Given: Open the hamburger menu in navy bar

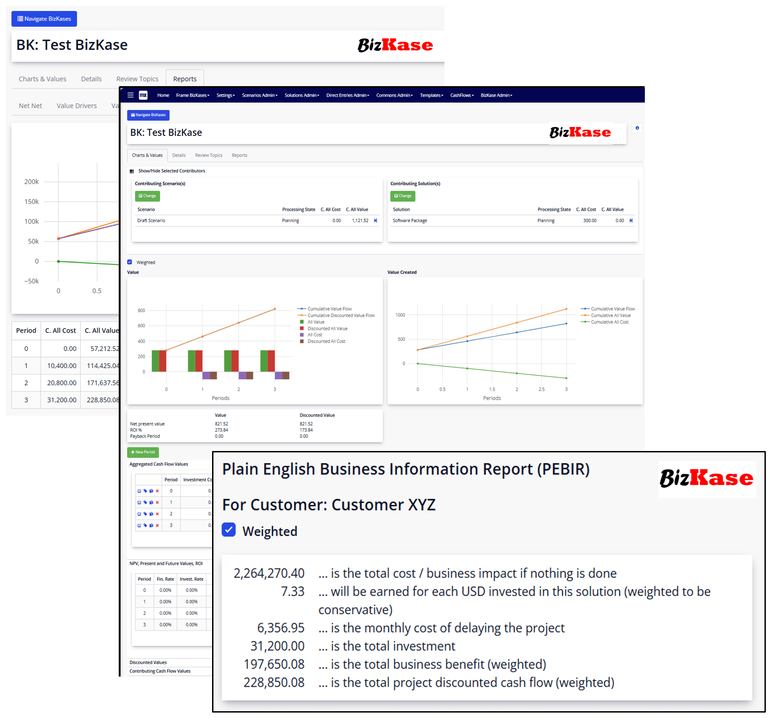Looking at the screenshot, I should pyautogui.click(x=131, y=95).
